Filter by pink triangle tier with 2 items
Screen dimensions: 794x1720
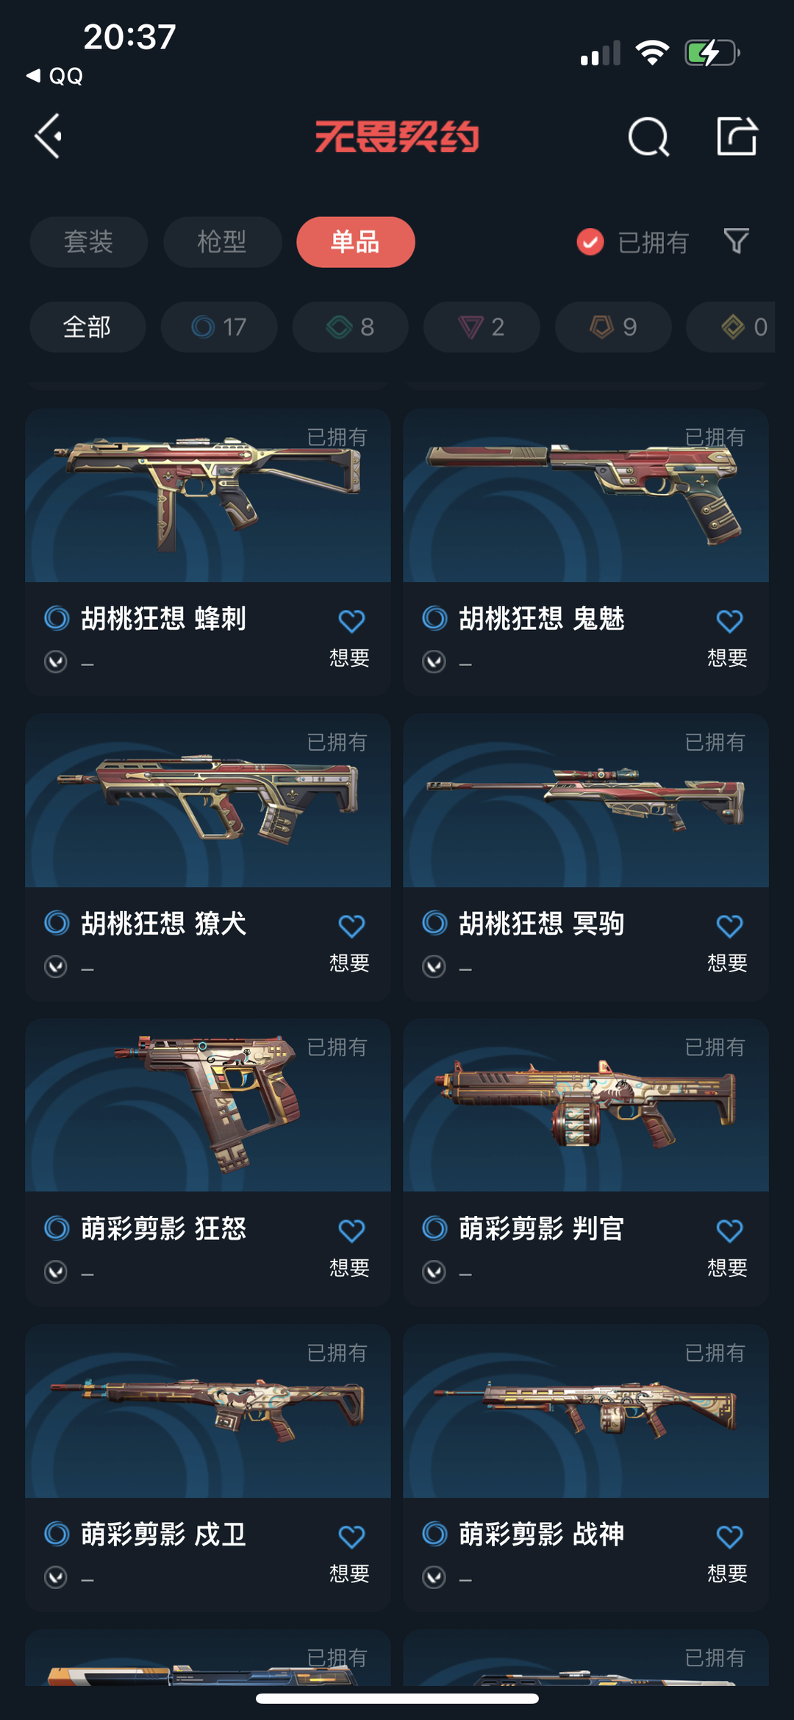coord(482,327)
